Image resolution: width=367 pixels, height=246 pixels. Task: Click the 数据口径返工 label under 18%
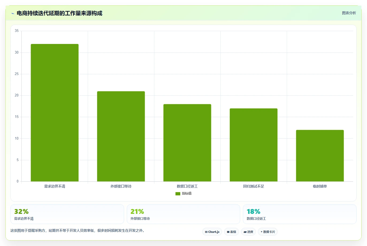(x=256, y=219)
